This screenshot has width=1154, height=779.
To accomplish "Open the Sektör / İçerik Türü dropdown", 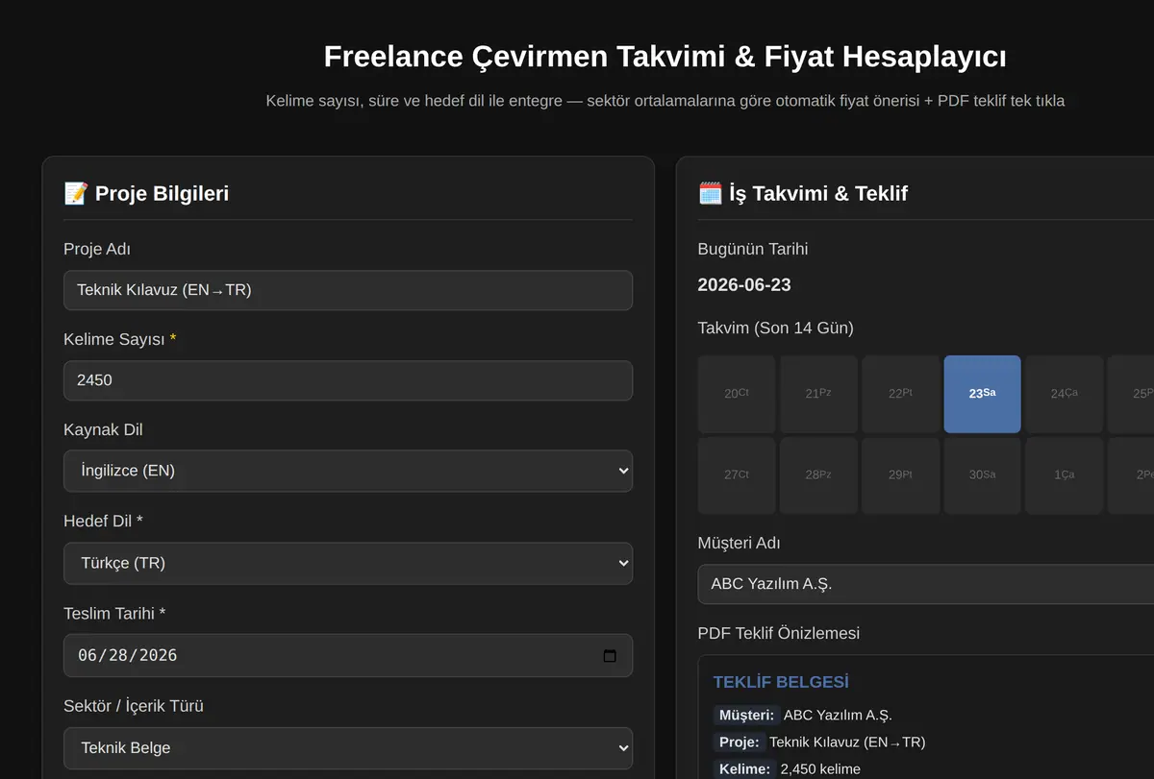I will [348, 748].
